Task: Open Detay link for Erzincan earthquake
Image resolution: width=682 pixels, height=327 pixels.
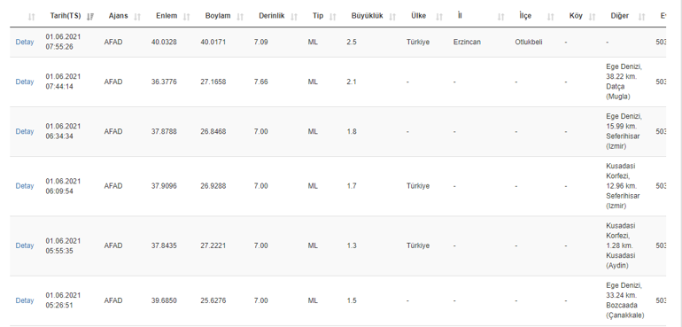Action: pyautogui.click(x=25, y=43)
